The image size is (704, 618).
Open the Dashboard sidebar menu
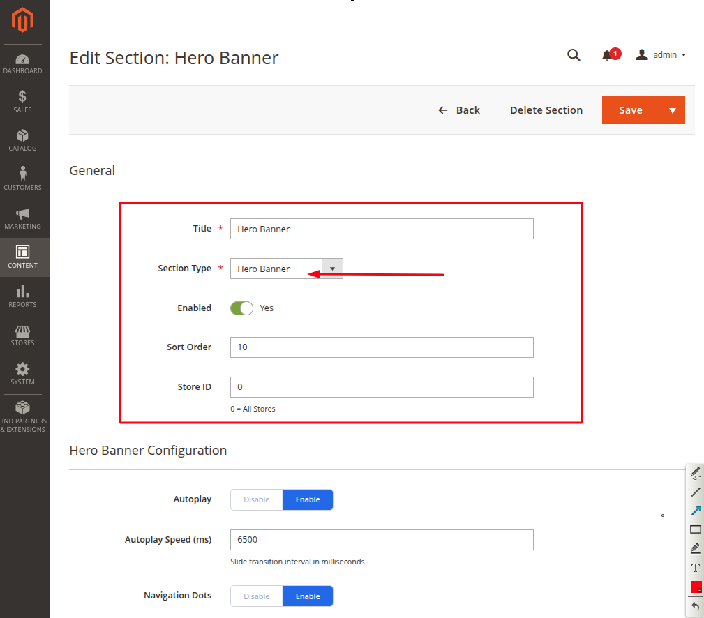coord(22,64)
